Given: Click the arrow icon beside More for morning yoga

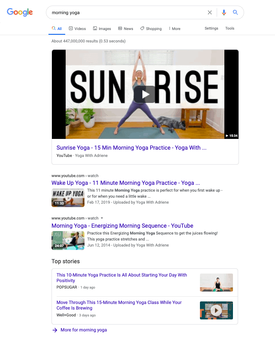Looking at the screenshot, I should pyautogui.click(x=55, y=330).
